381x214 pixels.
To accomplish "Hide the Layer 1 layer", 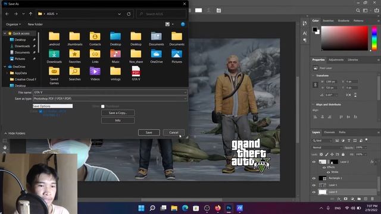I will click(314, 185).
